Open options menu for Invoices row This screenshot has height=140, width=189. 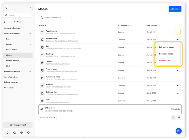[177, 85]
